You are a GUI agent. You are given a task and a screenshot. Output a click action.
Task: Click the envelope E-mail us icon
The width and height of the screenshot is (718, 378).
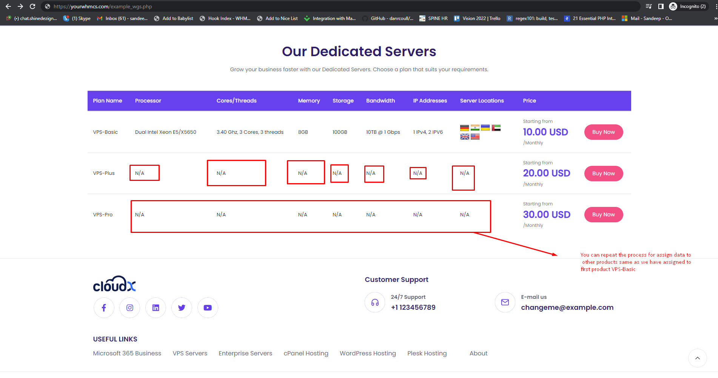click(505, 302)
